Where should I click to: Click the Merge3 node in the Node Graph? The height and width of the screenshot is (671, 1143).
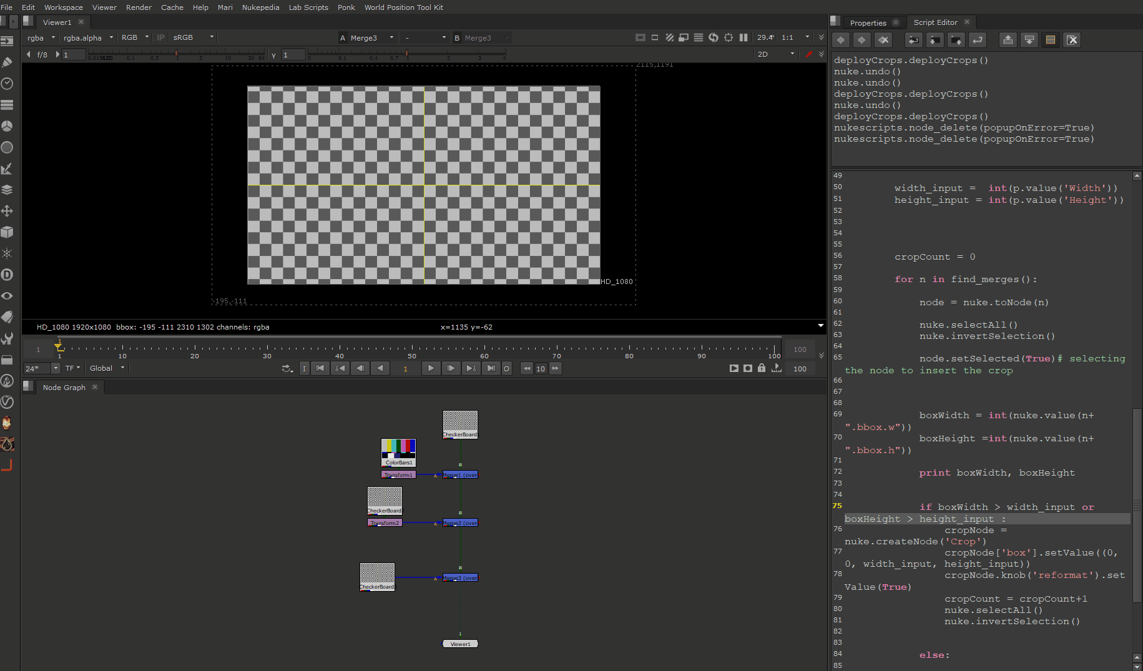coord(460,577)
